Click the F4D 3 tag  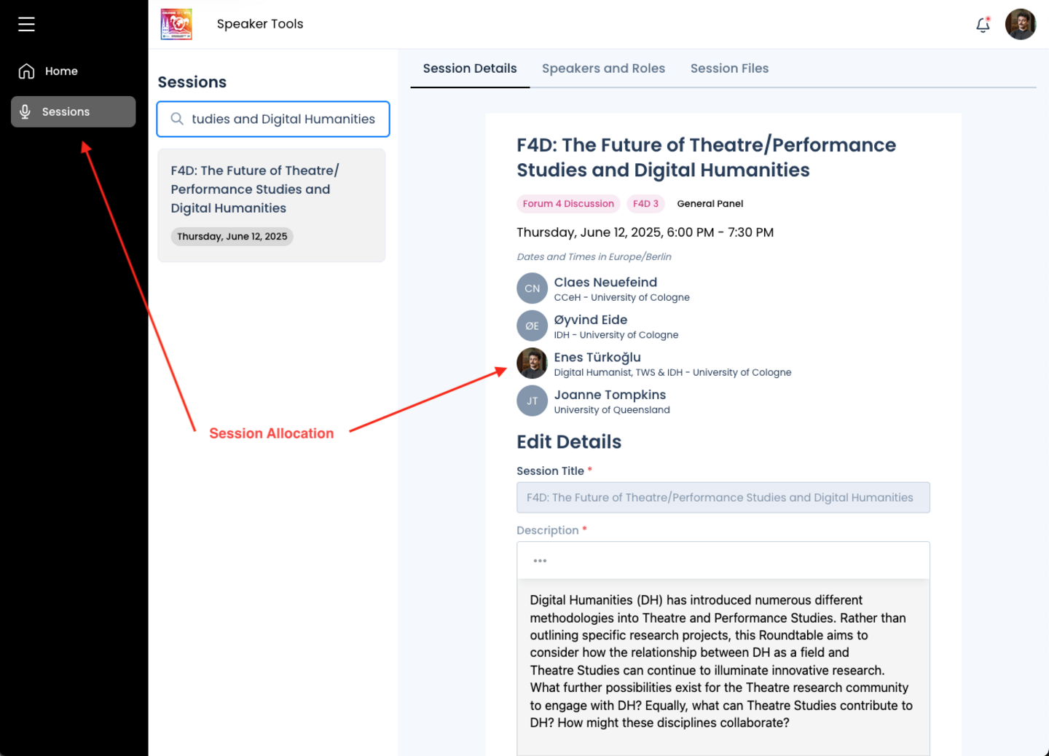point(645,204)
